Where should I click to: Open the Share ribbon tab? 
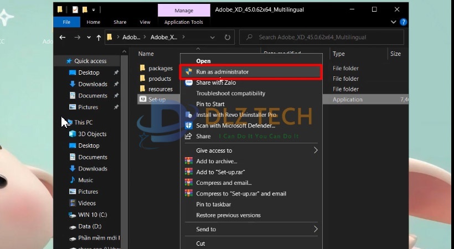coord(120,22)
